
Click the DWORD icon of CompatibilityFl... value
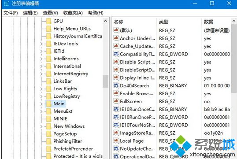coord(116,54)
